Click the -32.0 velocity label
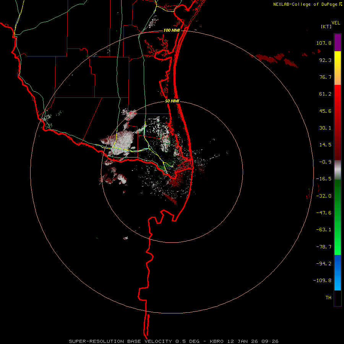The image size is (344, 344). click(324, 196)
